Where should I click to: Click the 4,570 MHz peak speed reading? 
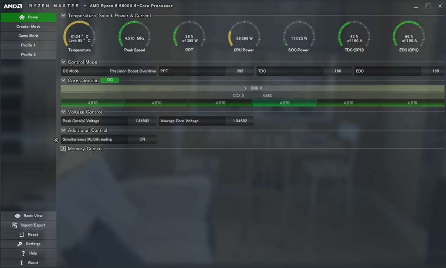[135, 38]
